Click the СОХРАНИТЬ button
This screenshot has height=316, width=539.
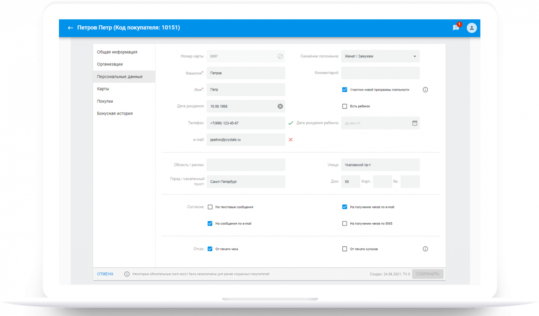coord(427,274)
